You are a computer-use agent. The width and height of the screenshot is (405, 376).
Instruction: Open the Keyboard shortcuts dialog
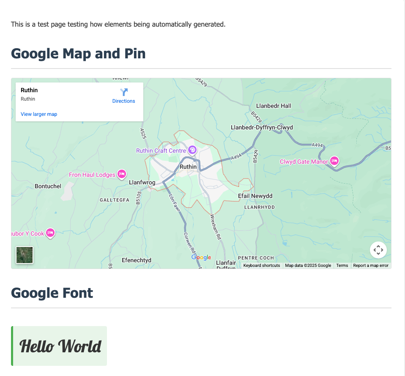click(x=261, y=265)
